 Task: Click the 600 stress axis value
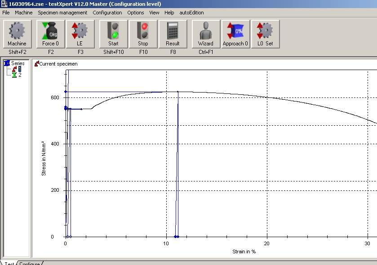tap(55, 97)
